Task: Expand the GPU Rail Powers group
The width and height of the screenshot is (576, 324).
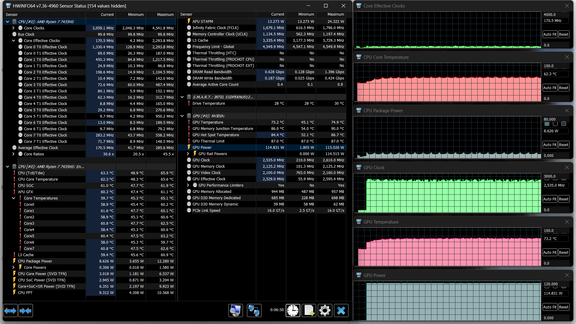Action: tap(188, 154)
